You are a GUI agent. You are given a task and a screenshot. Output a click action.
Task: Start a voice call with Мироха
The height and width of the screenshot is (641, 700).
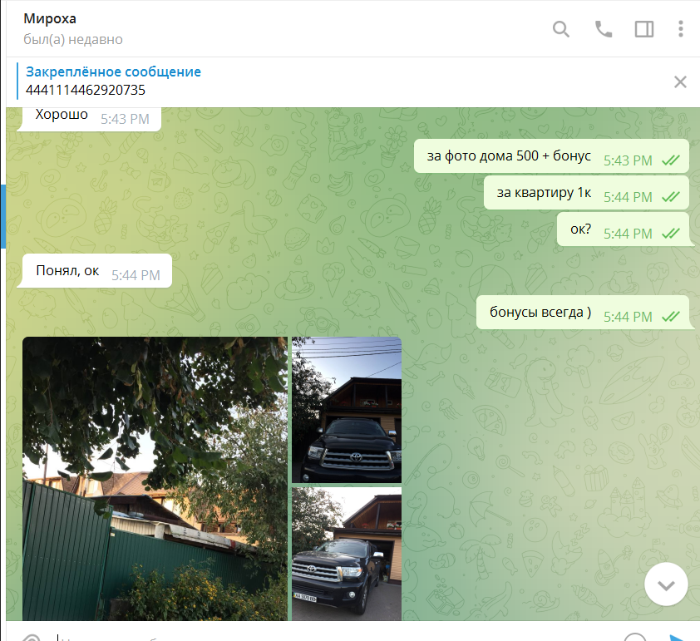(603, 29)
